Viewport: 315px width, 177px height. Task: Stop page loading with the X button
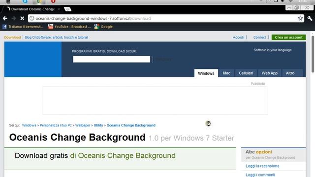pyautogui.click(x=22, y=19)
